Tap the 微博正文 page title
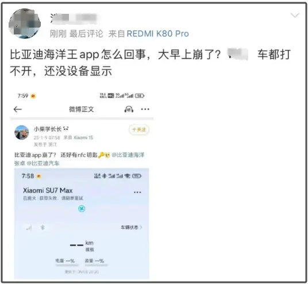308x284 pixels. 82,109
